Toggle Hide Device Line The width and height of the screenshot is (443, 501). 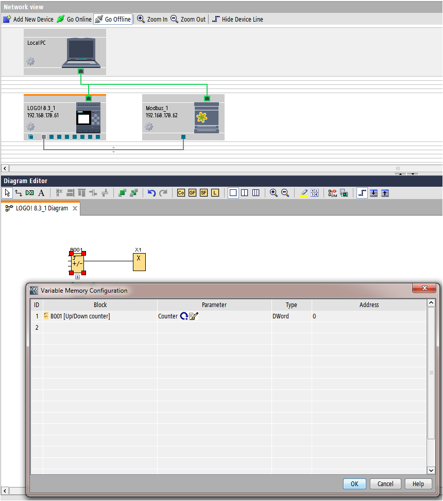pos(237,19)
